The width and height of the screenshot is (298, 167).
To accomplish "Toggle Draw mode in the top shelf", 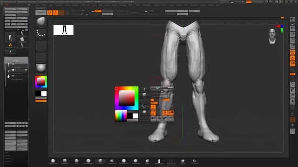I will pos(56,13).
